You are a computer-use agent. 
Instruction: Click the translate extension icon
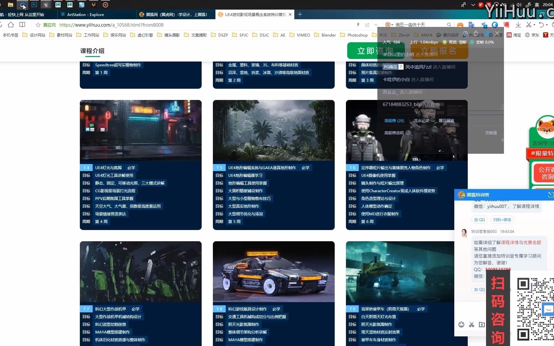click(x=472, y=25)
